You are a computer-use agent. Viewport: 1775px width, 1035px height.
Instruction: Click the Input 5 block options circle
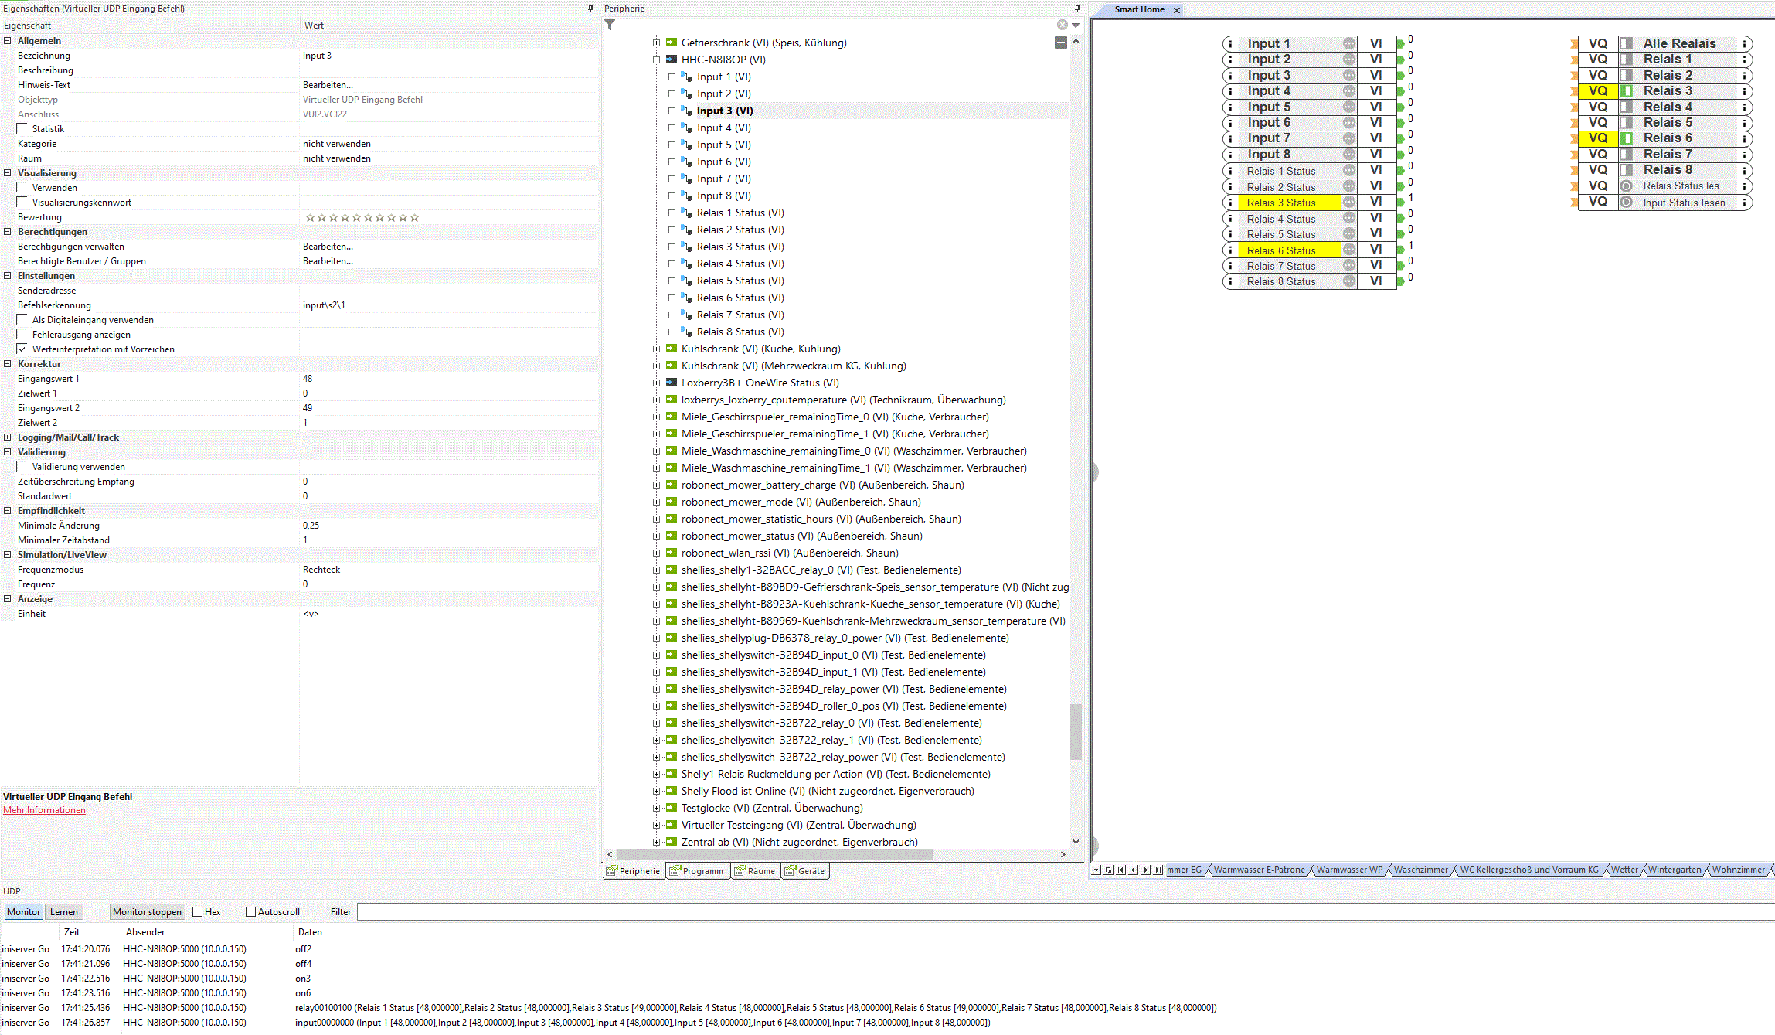[x=1348, y=107]
